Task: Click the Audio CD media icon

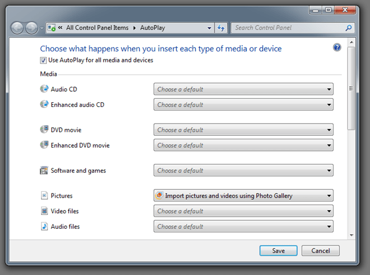Action: (44, 90)
